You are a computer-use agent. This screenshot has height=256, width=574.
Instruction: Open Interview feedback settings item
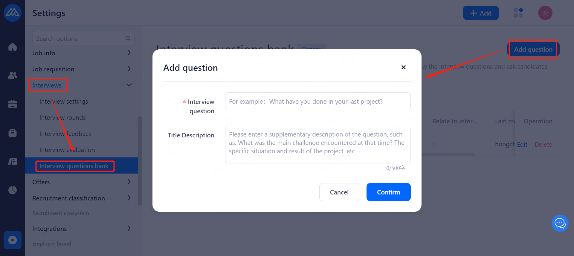[x=65, y=134]
